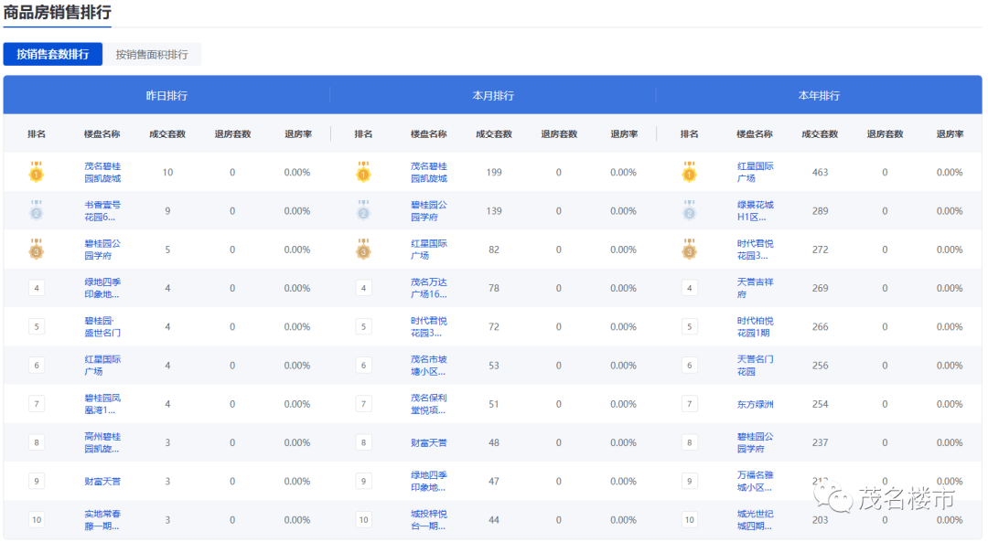Screen dimensions: 988x542
Task: Click gold medal icon in 本月排行 column
Action: pyautogui.click(x=363, y=172)
